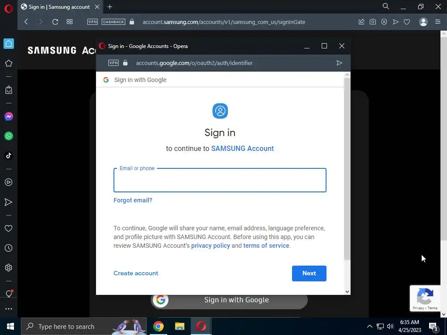Click the reCAPTCHA badge
The height and width of the screenshot is (335, 447).
pos(425,298)
